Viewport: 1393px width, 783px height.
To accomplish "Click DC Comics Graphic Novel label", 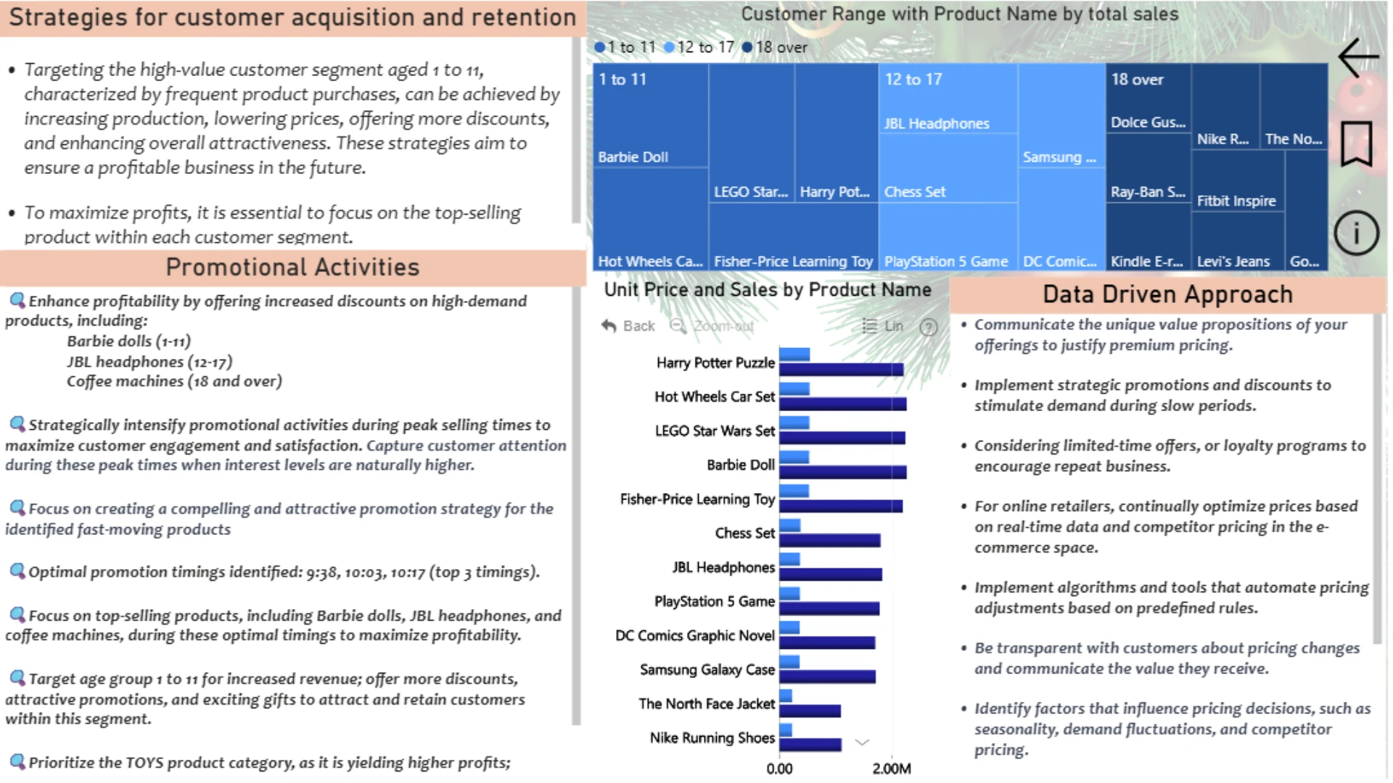I will pos(694,635).
